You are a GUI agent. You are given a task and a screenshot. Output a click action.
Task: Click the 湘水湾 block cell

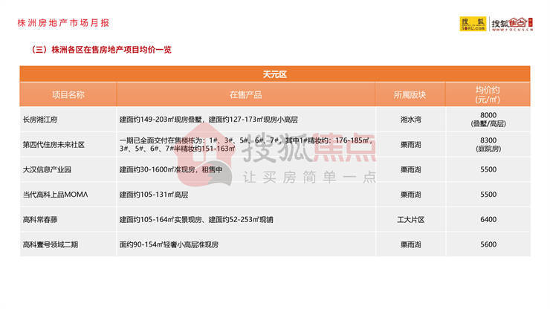click(x=410, y=120)
